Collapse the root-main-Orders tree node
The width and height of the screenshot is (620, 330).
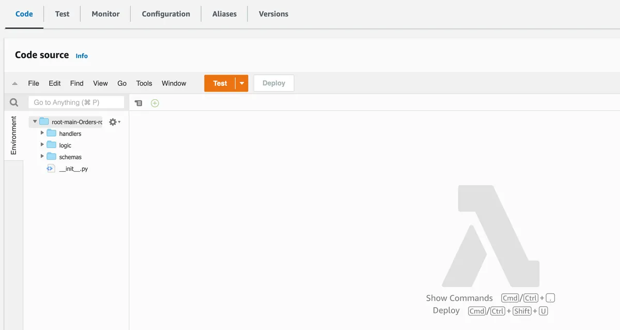[x=35, y=122]
